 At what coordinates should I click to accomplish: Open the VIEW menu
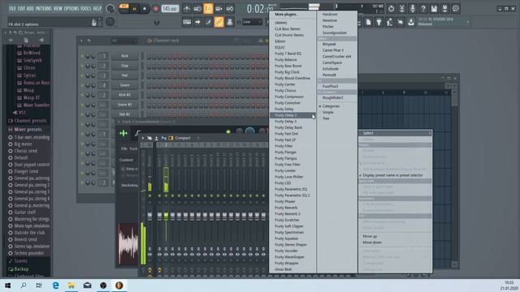point(58,9)
